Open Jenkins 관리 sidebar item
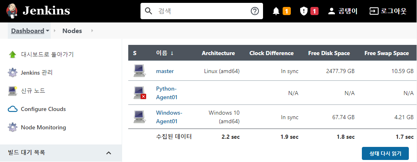 [37, 73]
